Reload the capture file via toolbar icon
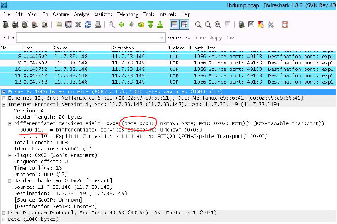 point(88,25)
